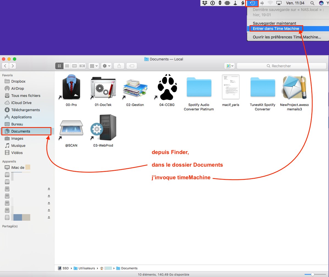Open the Spotlight search magnifier

pyautogui.click(x=312, y=3)
